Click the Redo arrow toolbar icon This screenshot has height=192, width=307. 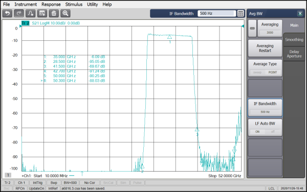[x=19, y=13]
